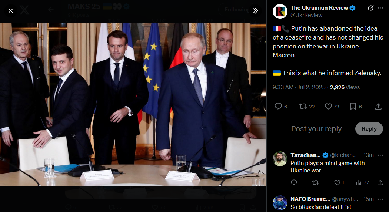The image size is (389, 212).
Task: Close the image viewer with the X
Action: tap(11, 11)
